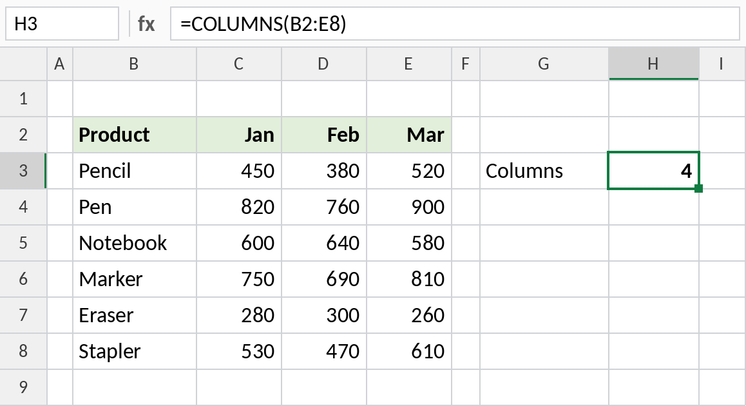This screenshot has width=746, height=406.
Task: Select row 1 header
Action: pos(23,99)
